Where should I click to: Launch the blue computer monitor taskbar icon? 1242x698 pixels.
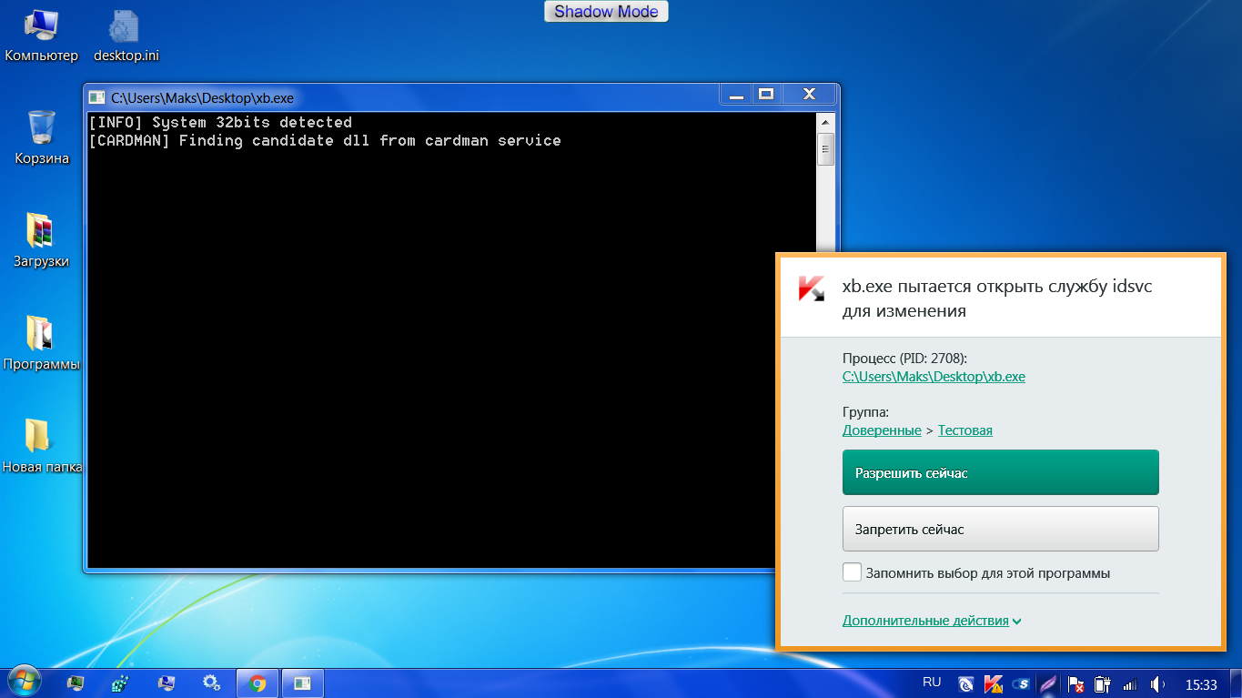pos(167,683)
